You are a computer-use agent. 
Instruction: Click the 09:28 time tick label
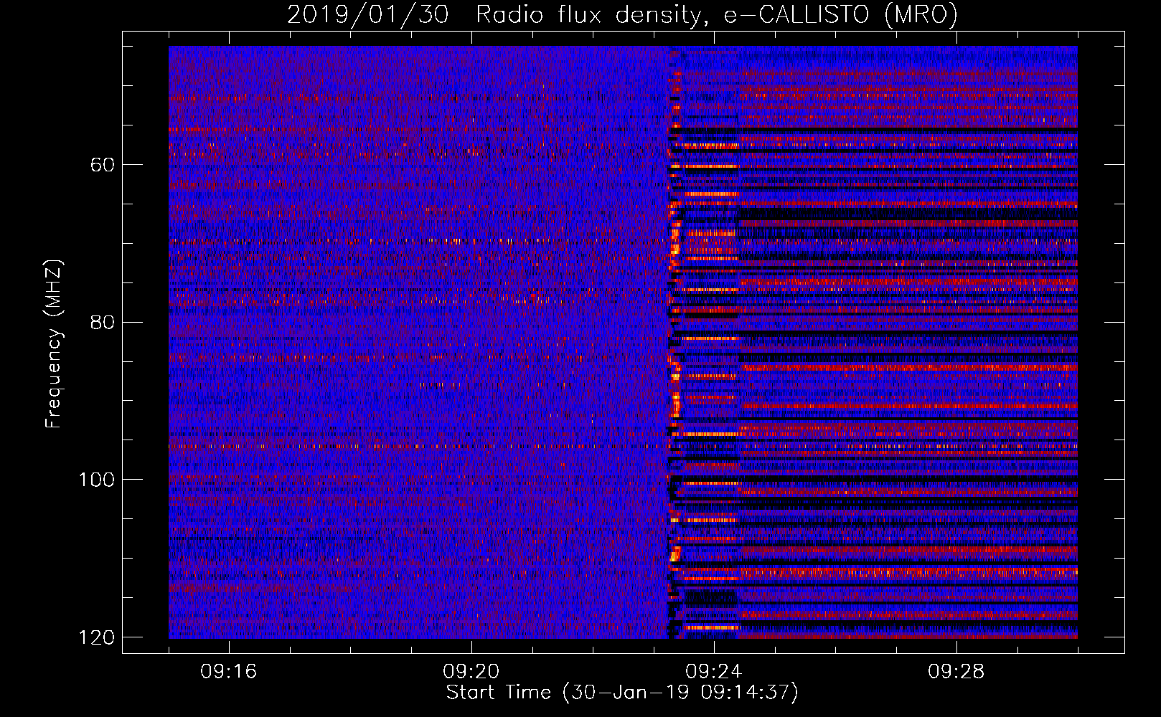956,672
